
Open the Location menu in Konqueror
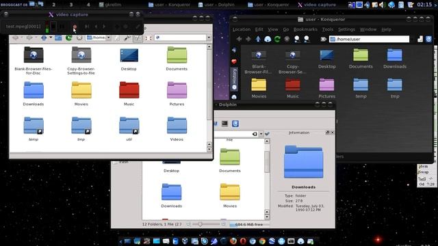coord(242,29)
